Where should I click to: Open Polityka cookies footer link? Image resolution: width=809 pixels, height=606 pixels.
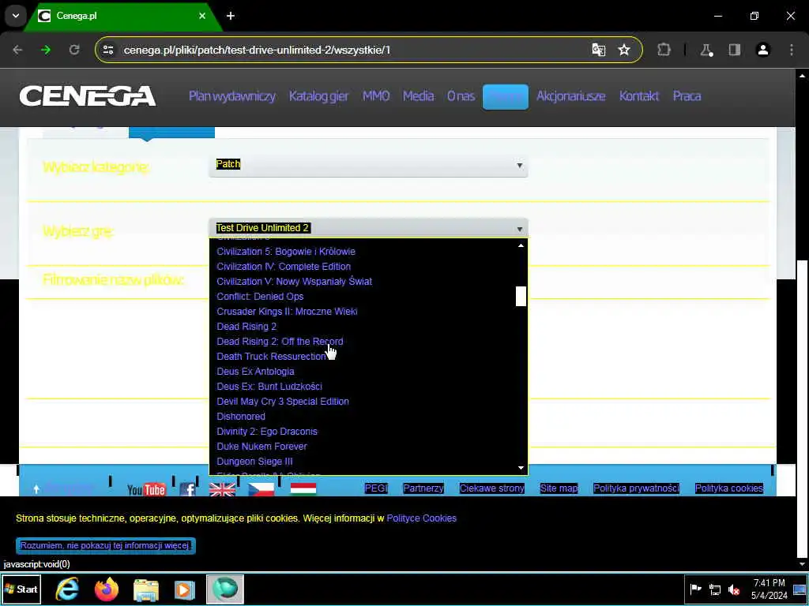coord(728,488)
